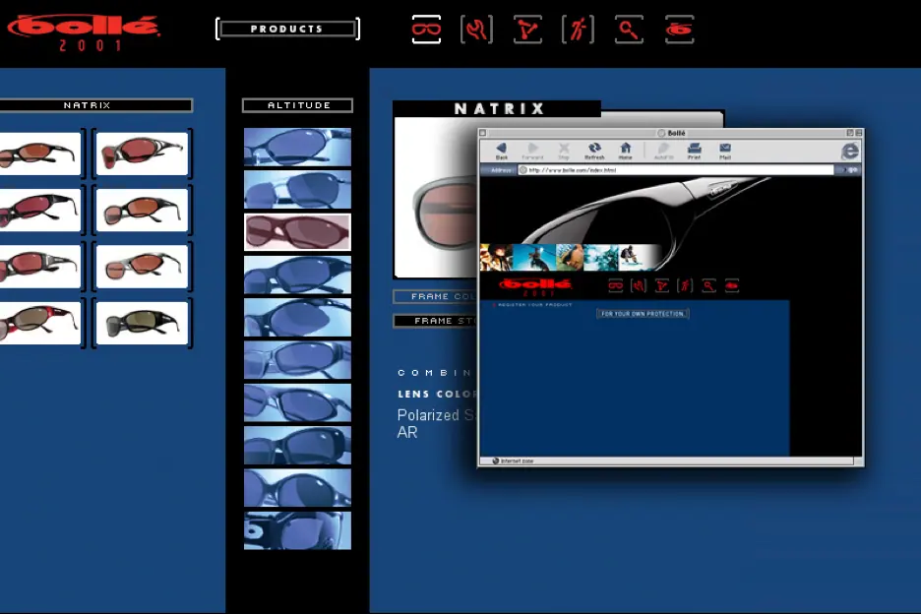Click Forward in the Bollé browser window

(532, 151)
